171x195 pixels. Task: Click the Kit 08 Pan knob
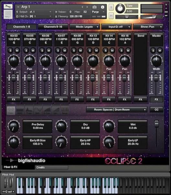77,61
